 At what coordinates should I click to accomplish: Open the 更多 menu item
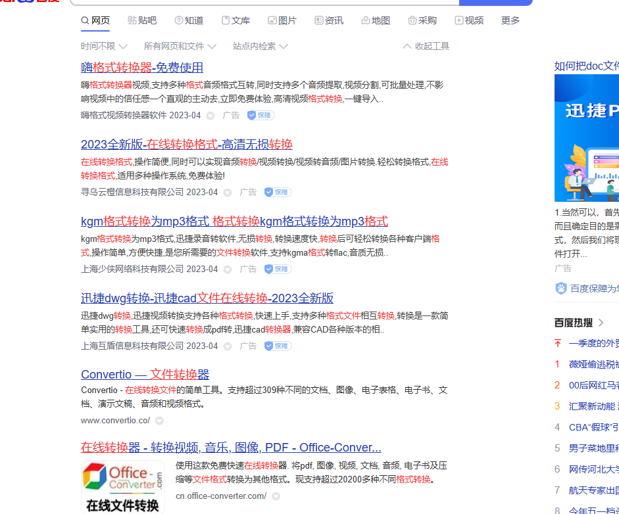point(510,20)
